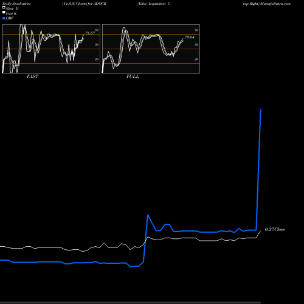Select the FULL stochastic chart label
Screen dimensions: 304x304
(x=133, y=77)
